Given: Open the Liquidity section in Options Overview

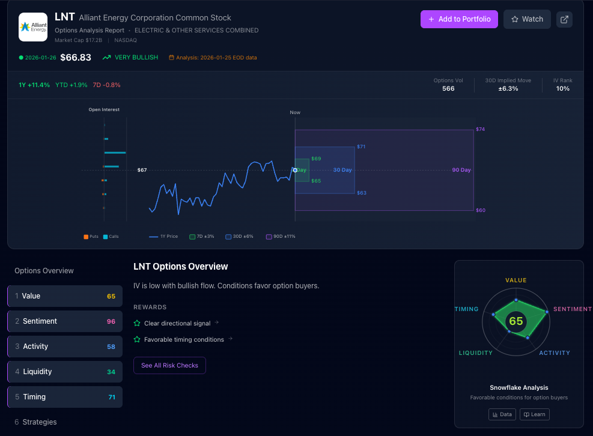Looking at the screenshot, I should click(x=64, y=371).
